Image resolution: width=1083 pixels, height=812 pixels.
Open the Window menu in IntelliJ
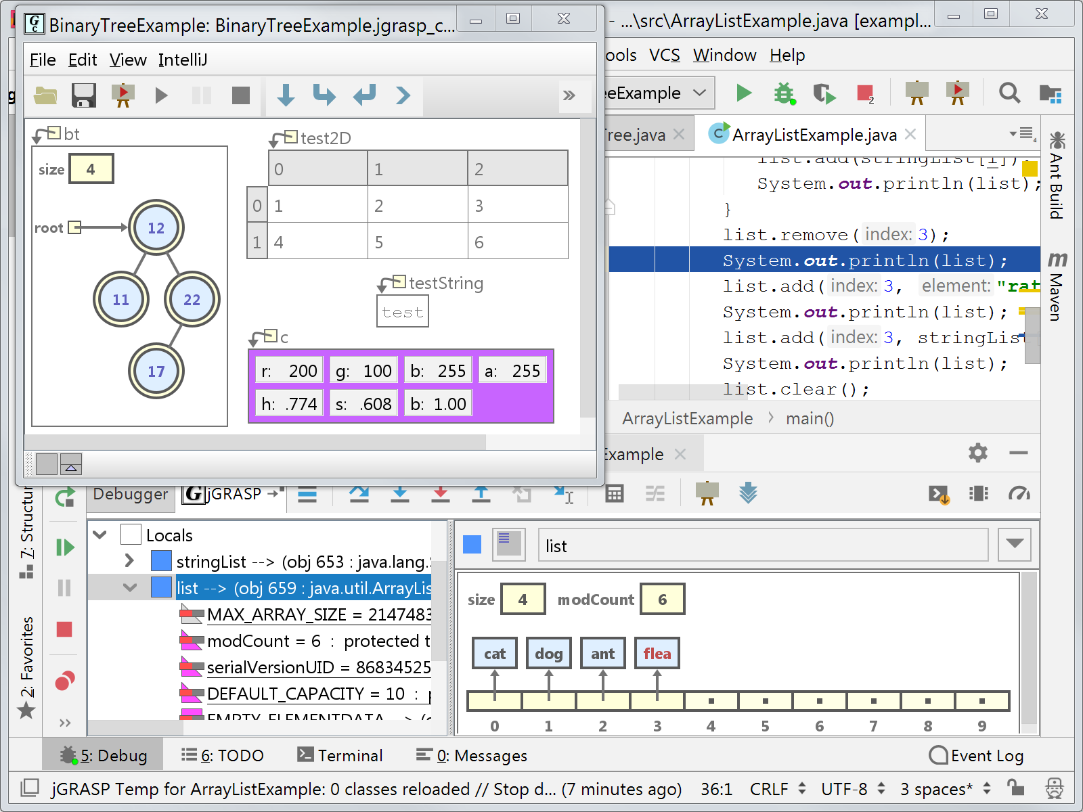point(724,55)
